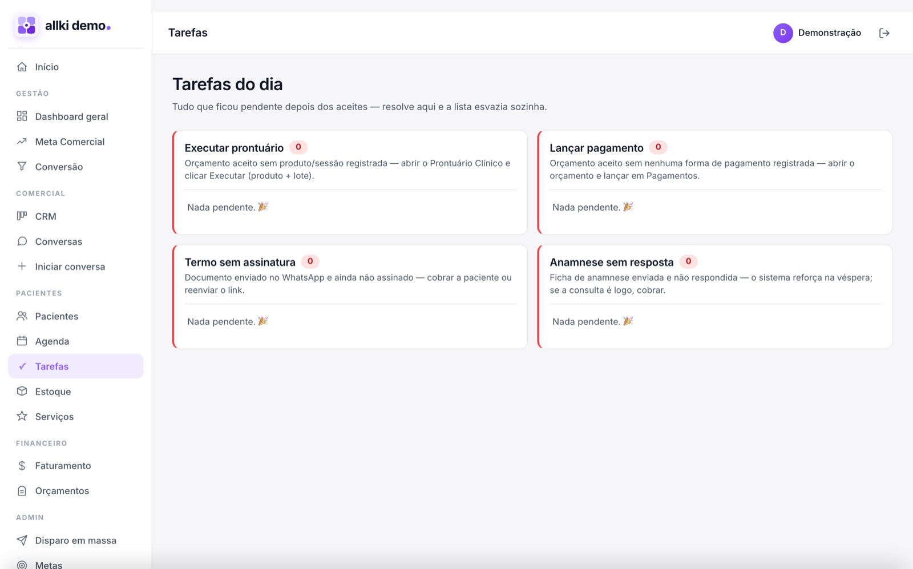This screenshot has height=569, width=913.
Task: Click the Executar prontuário card title
Action: coord(234,148)
